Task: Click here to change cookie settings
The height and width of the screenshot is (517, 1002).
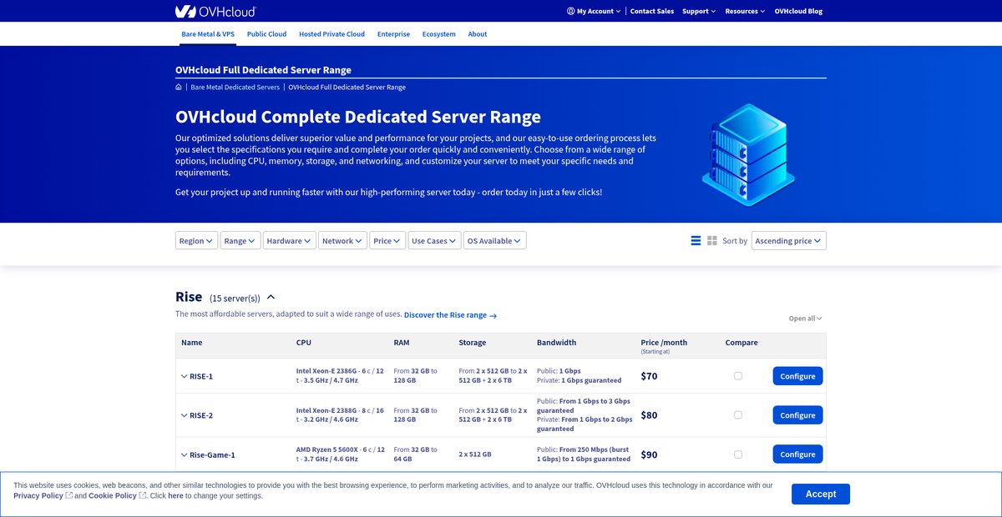Action: [175, 495]
